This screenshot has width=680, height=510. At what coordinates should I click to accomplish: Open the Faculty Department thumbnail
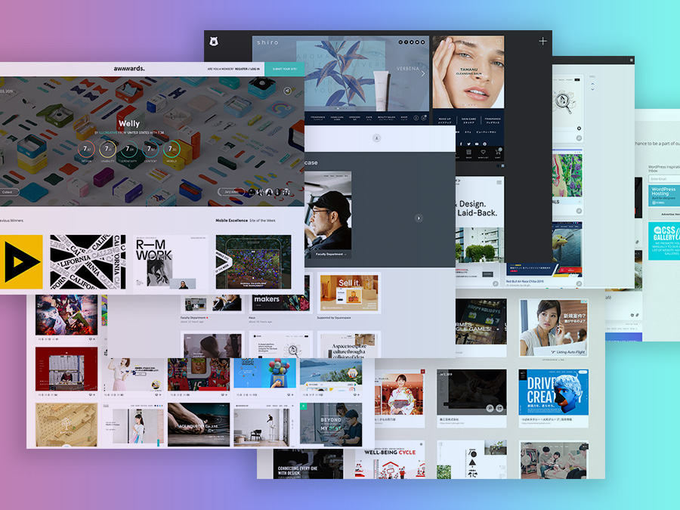328,215
